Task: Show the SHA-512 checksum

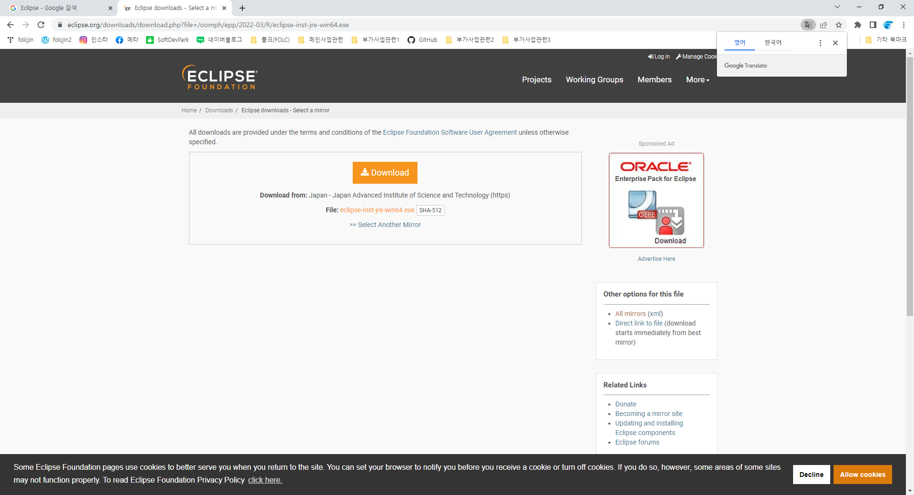Action: (430, 210)
